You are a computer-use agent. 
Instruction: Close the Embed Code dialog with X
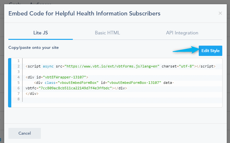[220, 13]
